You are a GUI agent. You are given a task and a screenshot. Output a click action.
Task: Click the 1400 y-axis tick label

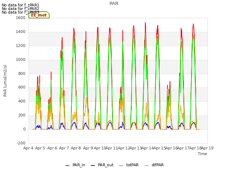click(21, 32)
